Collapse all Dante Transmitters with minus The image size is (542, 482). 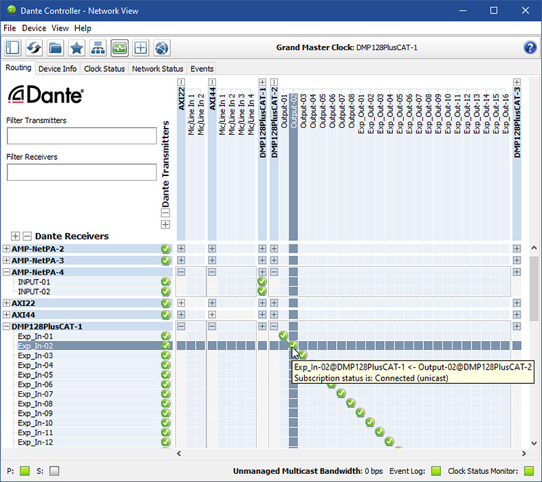tap(165, 213)
